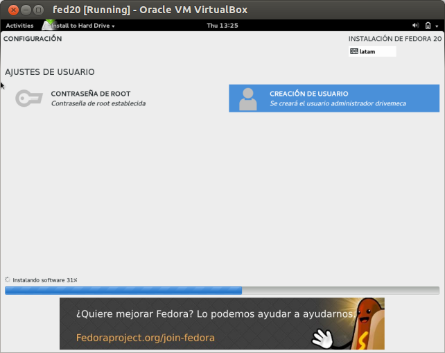Minimize the VirtualBox window
This screenshot has height=353, width=445.
26,10
